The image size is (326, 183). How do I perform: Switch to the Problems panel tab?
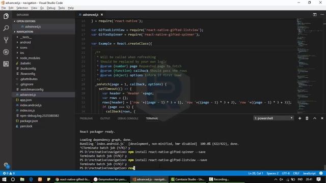point(86,118)
